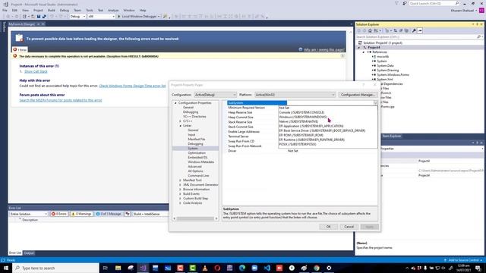The image size is (486, 273).
Task: Open the Configuration dropdown in Property Pages
Action: [x=215, y=95]
